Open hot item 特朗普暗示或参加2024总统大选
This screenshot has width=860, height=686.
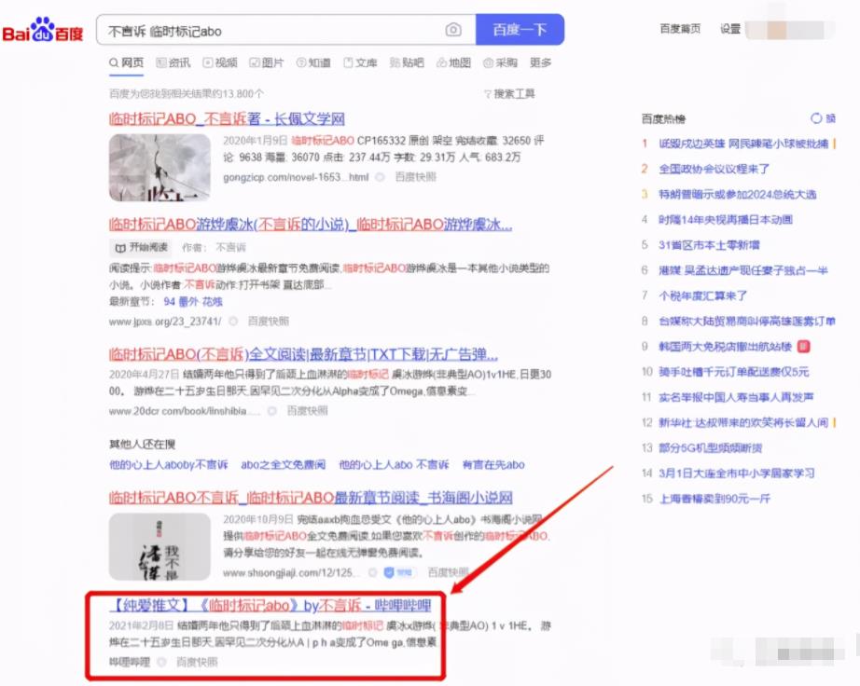[x=738, y=194]
